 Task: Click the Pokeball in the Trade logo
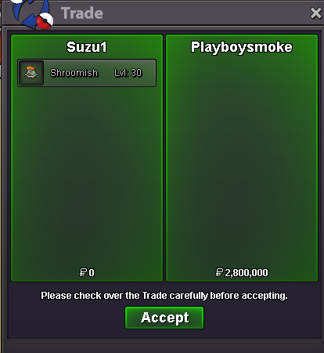(x=45, y=21)
